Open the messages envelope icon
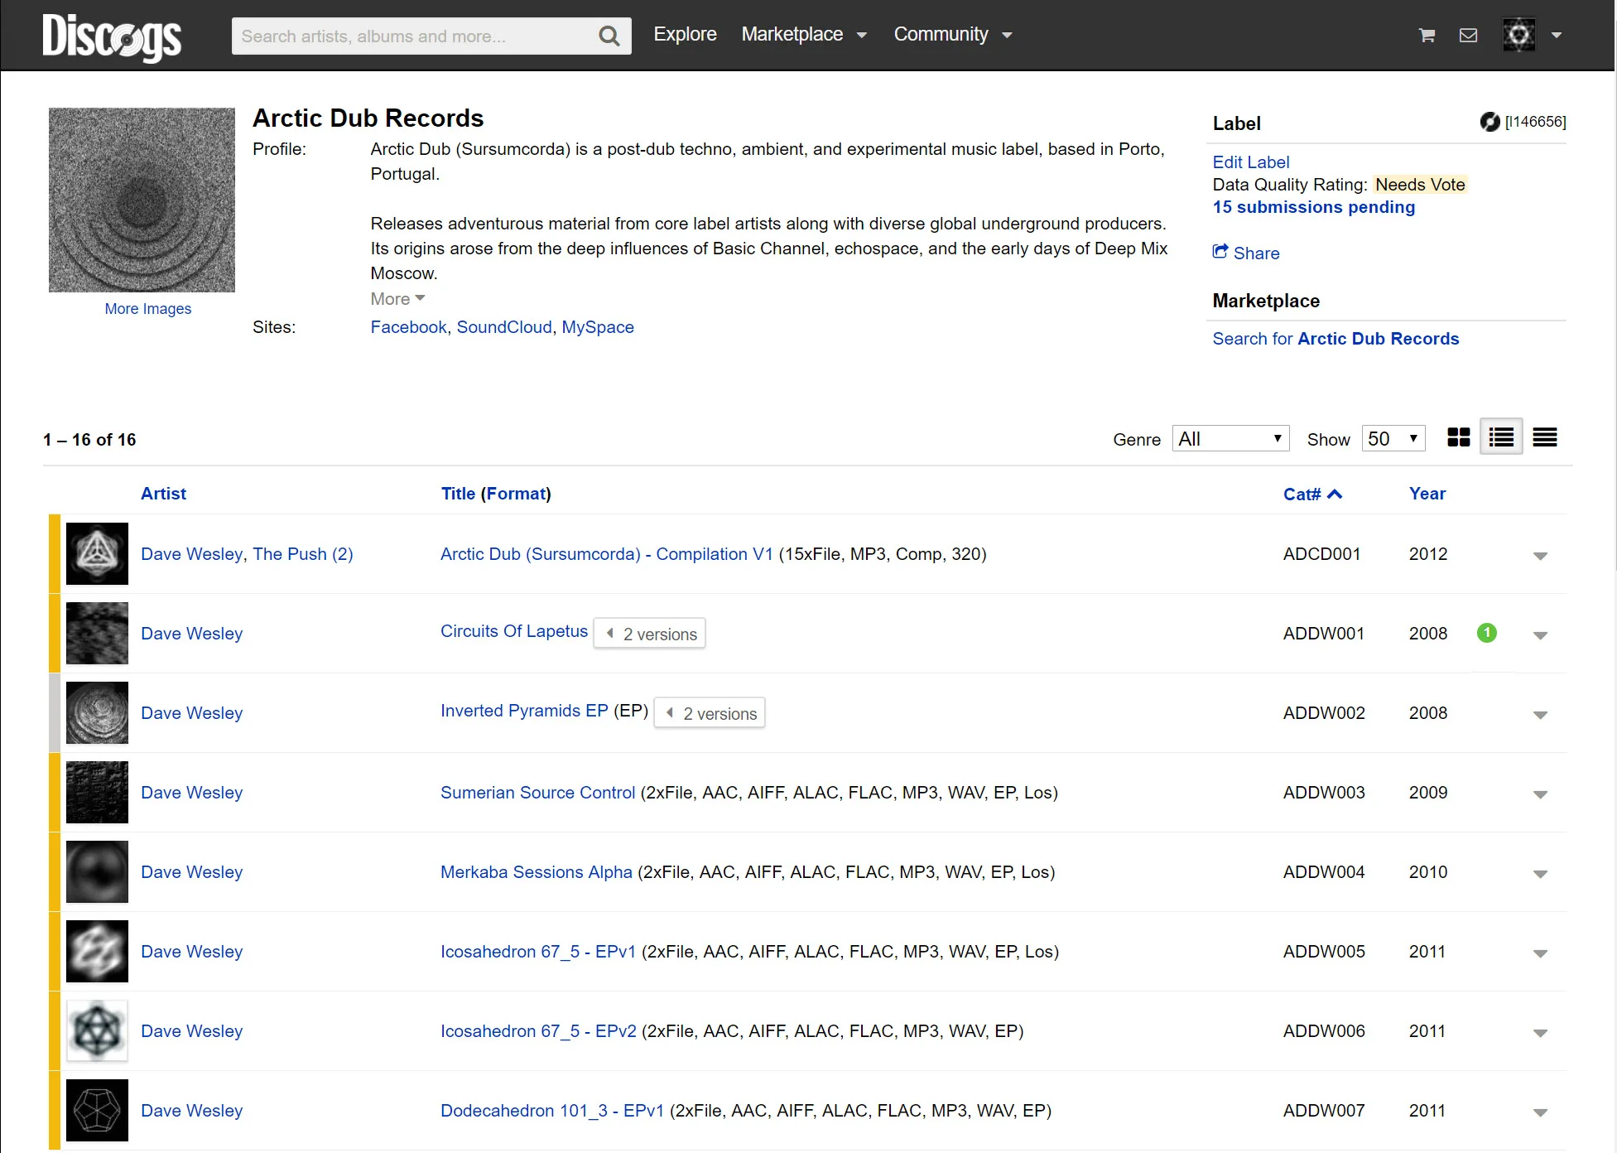 1468,35
